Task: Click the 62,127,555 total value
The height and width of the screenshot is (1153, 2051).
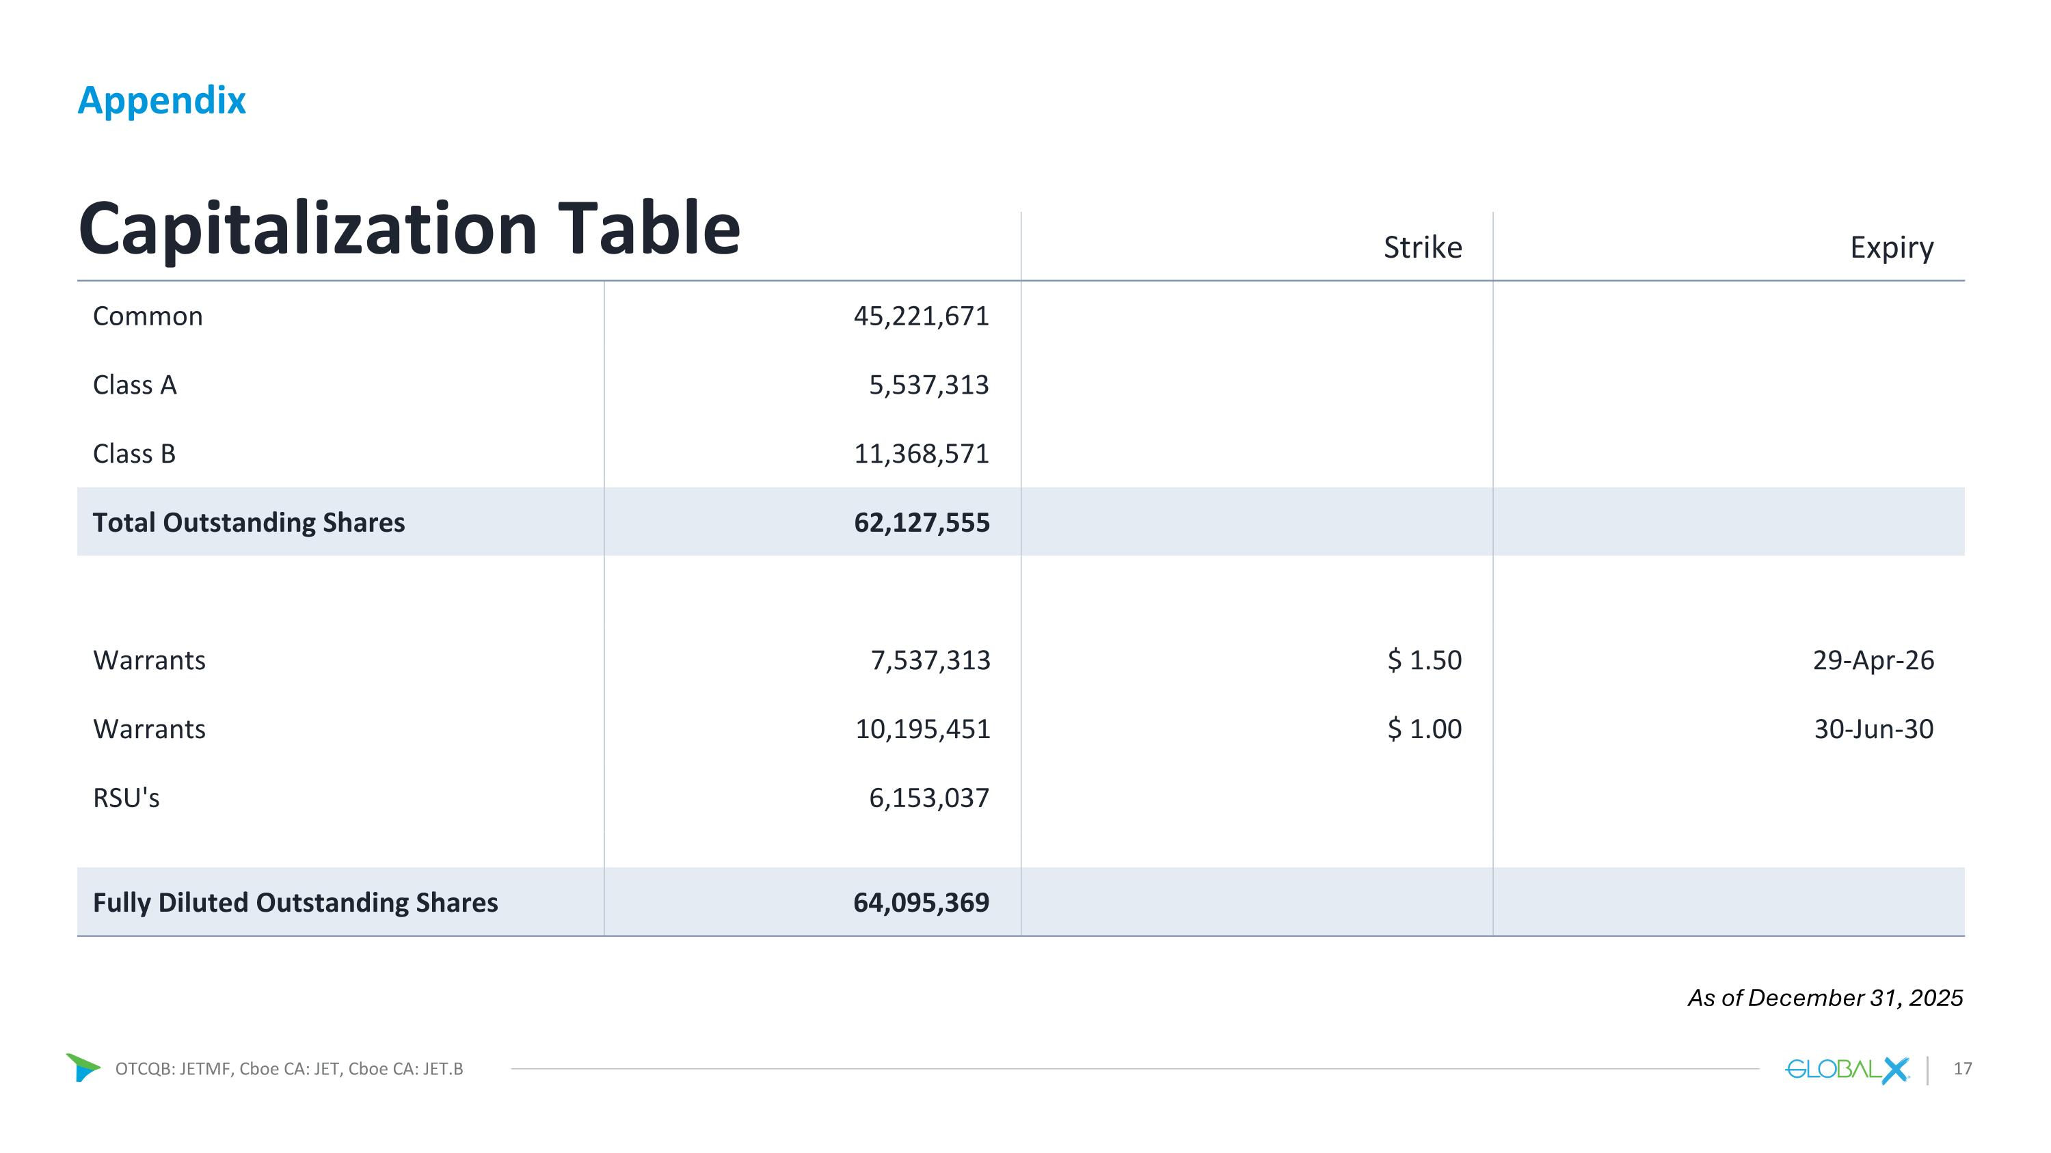Action: pyautogui.click(x=921, y=523)
